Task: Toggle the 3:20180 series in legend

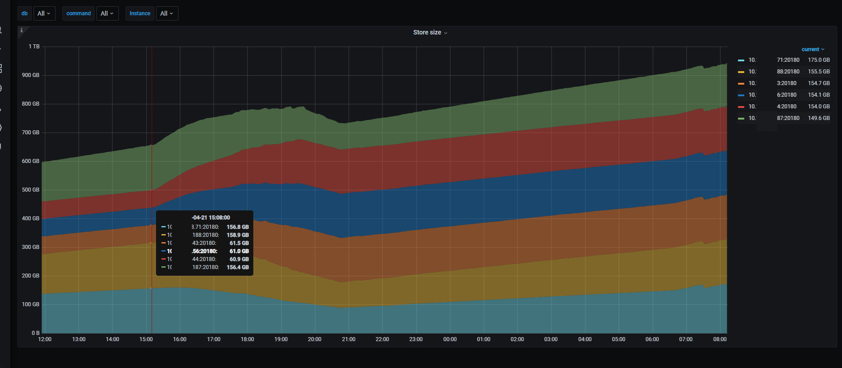Action: click(x=773, y=83)
